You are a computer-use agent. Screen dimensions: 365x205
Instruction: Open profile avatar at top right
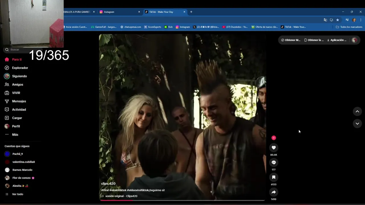[x=354, y=40]
